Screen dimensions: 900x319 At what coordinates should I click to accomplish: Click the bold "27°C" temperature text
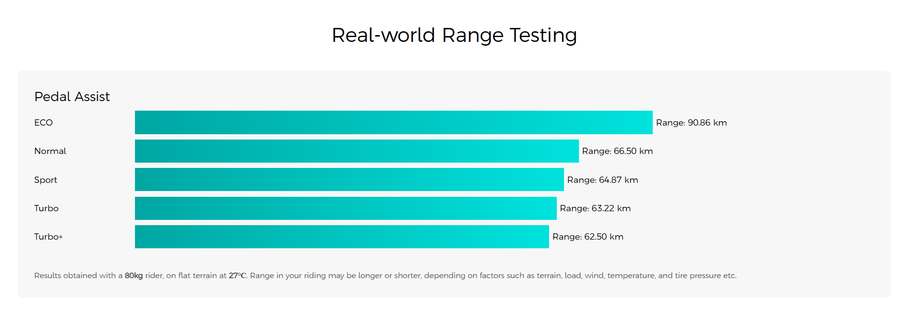point(237,276)
